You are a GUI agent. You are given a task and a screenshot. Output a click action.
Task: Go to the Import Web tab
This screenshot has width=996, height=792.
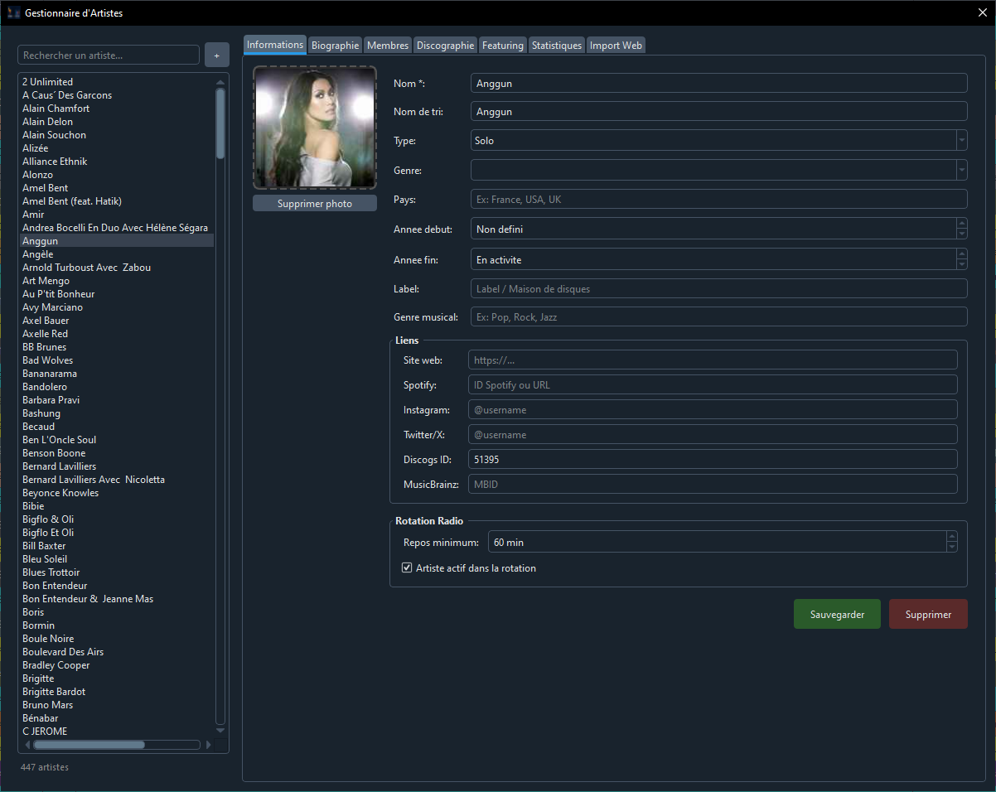tap(616, 46)
